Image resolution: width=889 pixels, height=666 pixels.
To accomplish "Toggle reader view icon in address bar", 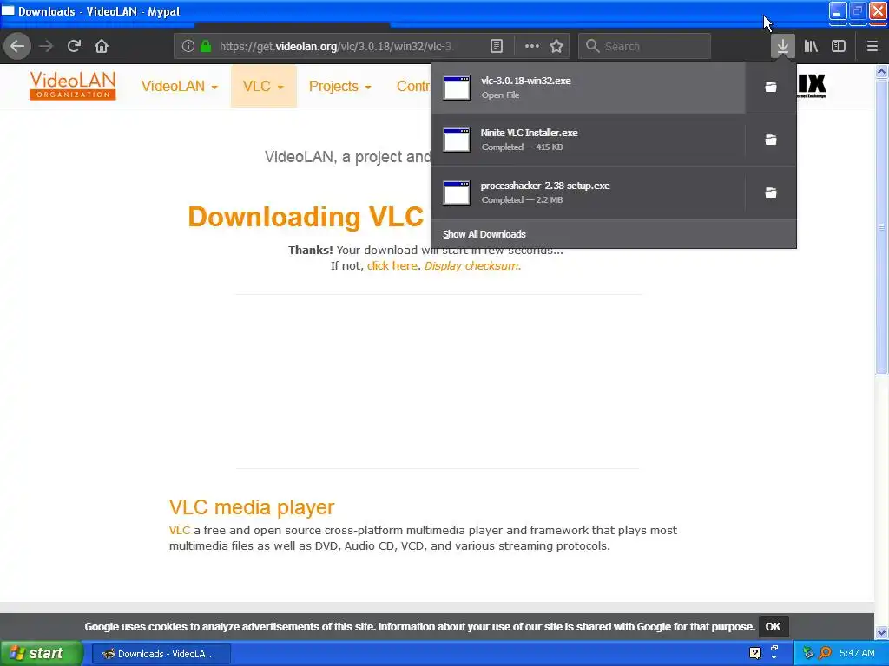I will click(496, 46).
